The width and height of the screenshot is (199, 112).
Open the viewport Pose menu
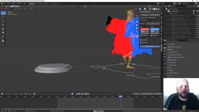pos(25,9)
